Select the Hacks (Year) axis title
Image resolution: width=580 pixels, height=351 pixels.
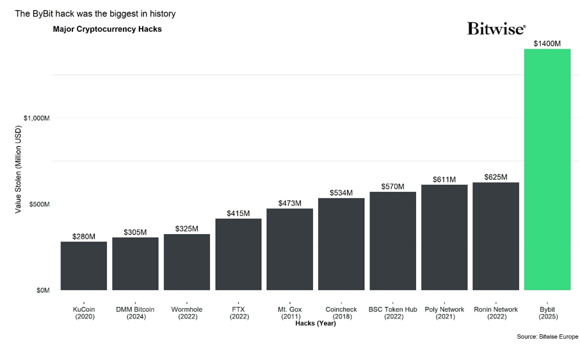(316, 323)
